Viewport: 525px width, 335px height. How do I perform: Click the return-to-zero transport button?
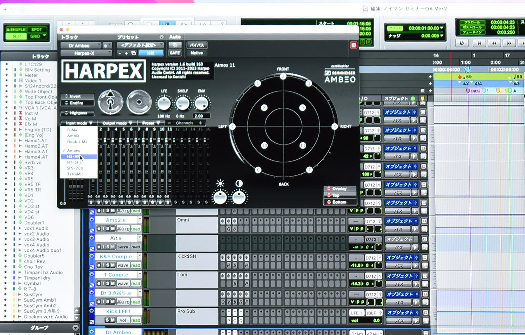pyautogui.click(x=479, y=43)
